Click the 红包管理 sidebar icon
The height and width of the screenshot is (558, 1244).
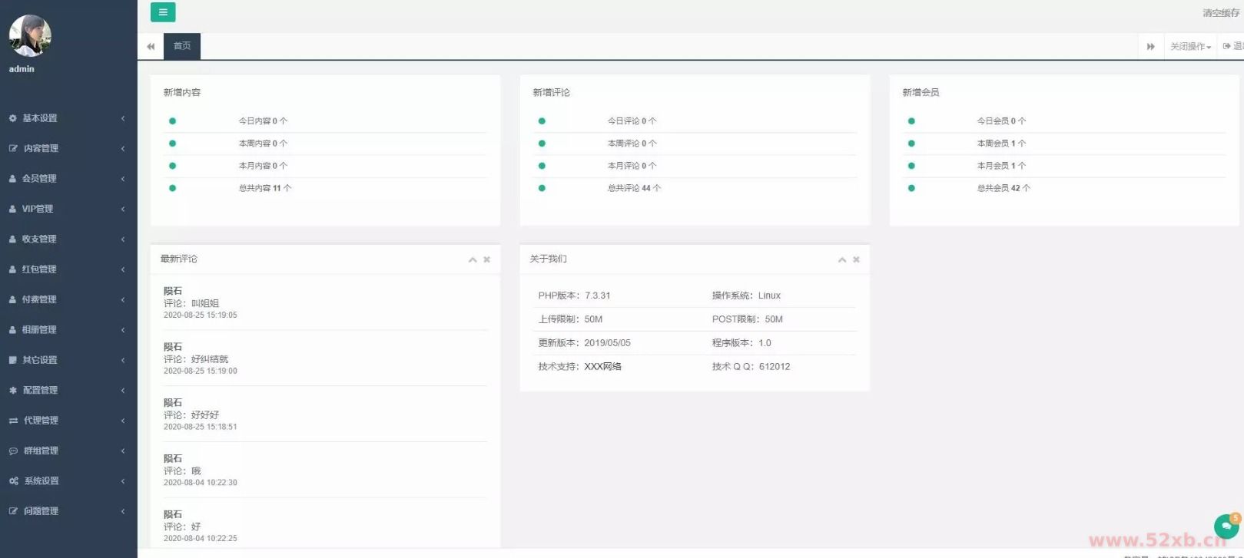[x=13, y=269]
